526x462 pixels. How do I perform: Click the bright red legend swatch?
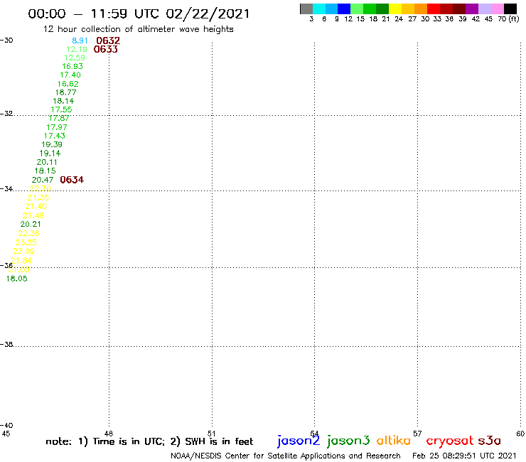pyautogui.click(x=434, y=9)
